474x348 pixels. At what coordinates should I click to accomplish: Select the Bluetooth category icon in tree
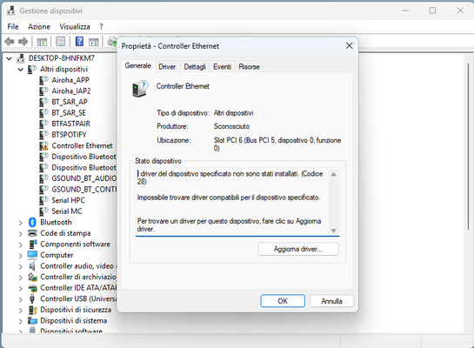[x=32, y=222]
